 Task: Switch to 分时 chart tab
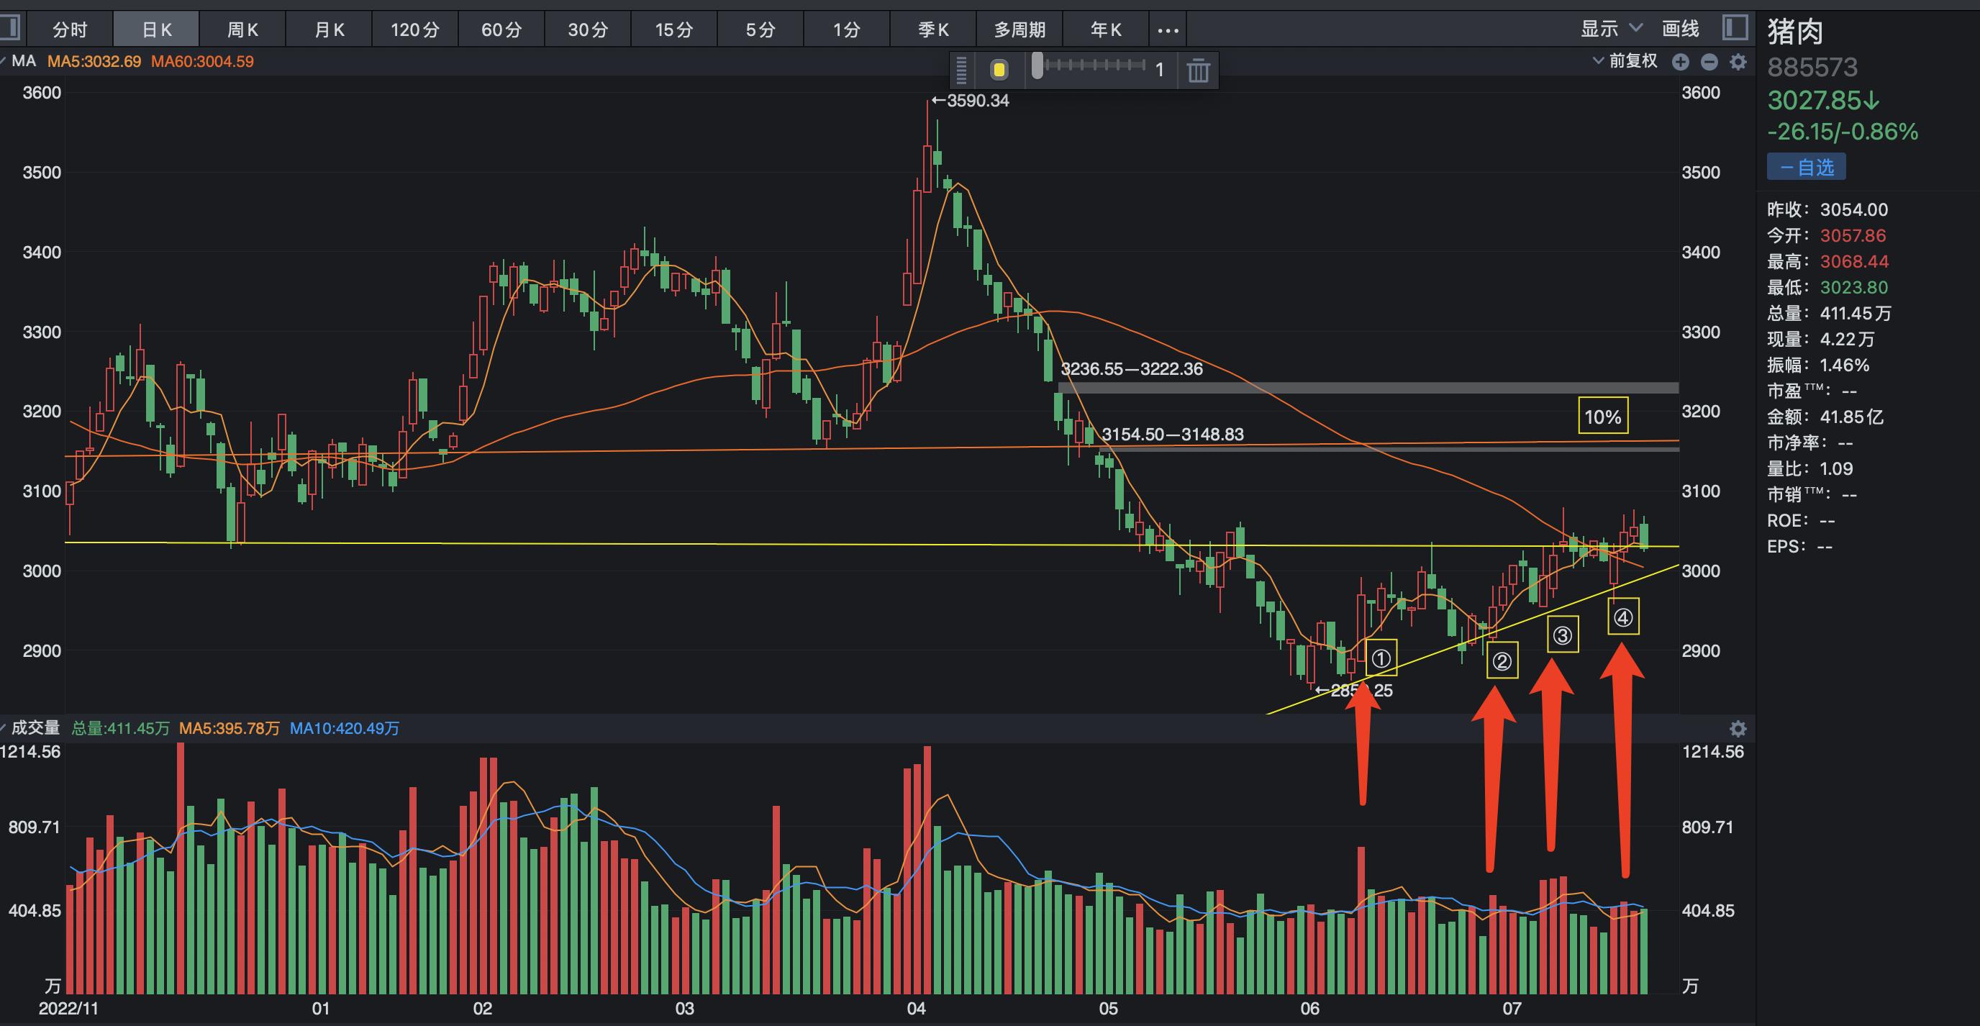(x=69, y=30)
